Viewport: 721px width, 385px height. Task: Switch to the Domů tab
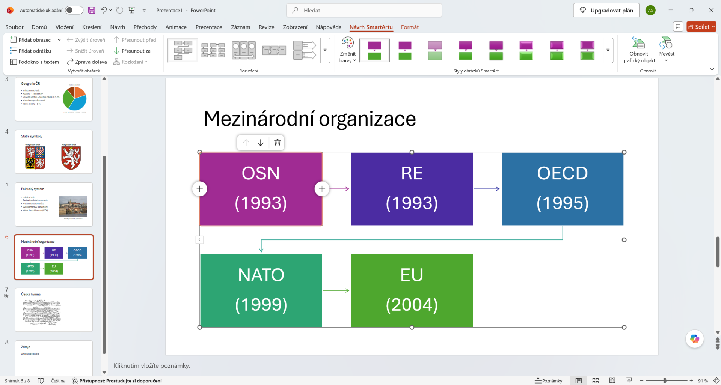coord(39,27)
